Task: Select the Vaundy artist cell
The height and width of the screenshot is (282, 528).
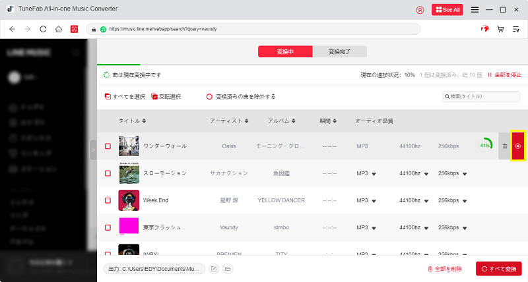Action: tap(229, 227)
